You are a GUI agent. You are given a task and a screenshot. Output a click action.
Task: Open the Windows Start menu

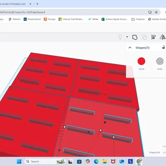coord(19,161)
